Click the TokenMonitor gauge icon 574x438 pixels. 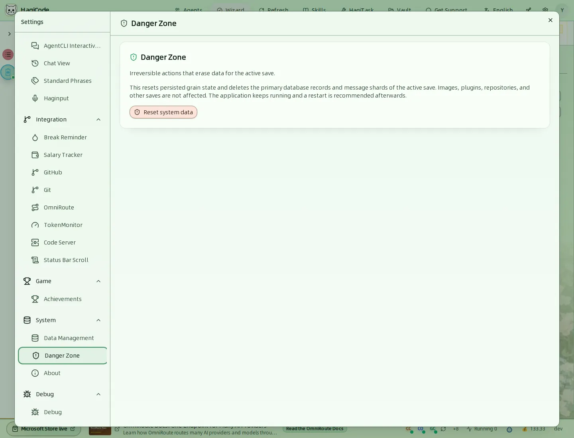coord(35,225)
